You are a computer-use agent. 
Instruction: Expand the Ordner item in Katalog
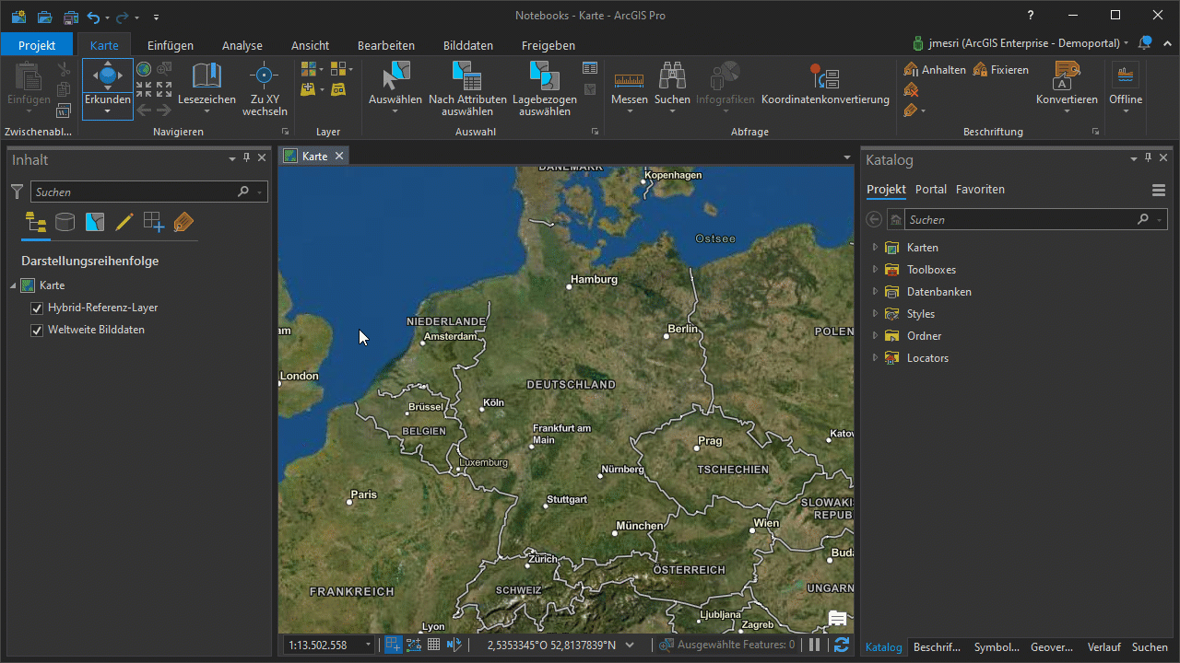pyautogui.click(x=875, y=335)
